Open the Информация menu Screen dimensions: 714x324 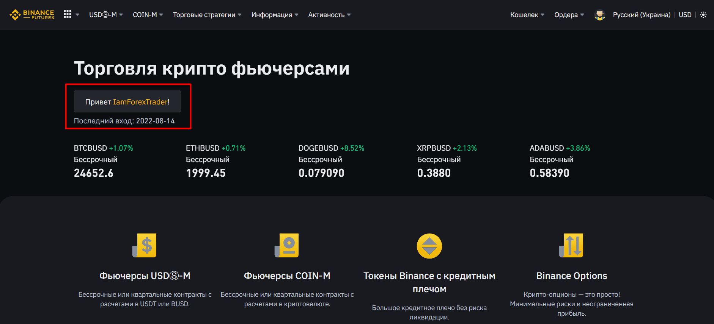click(275, 15)
